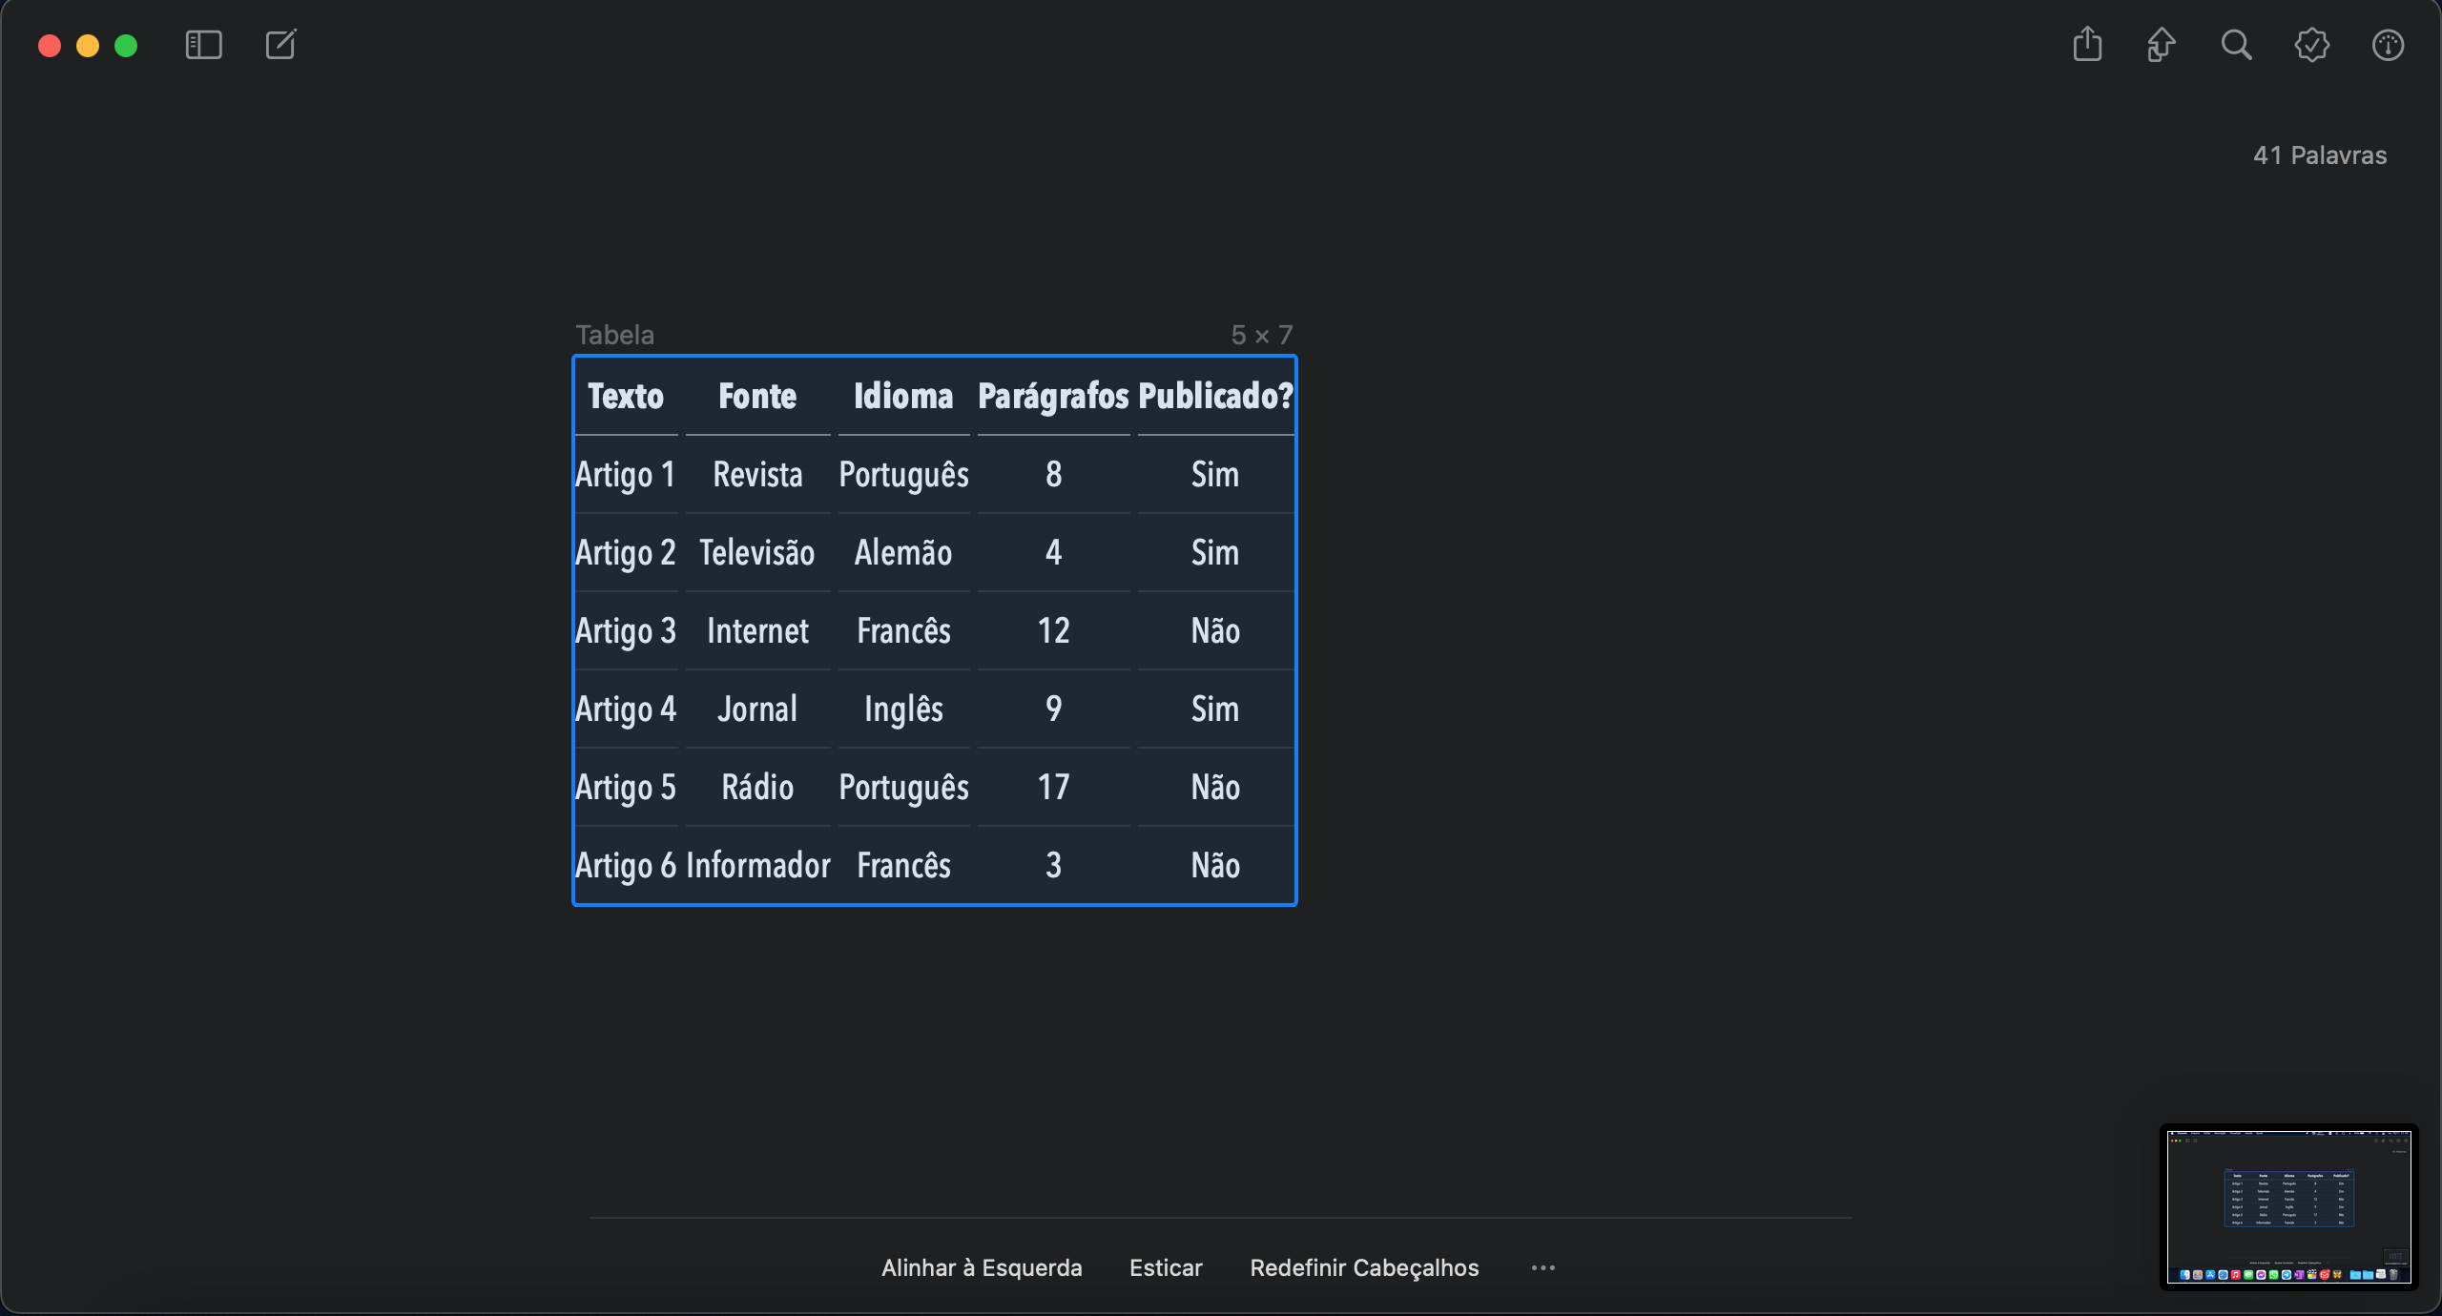2442x1316 pixels.
Task: Select the Parágrafos header cell
Action: pos(1053,396)
